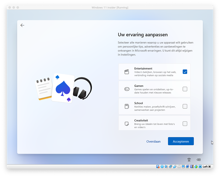Open the accessibility figure icon
The width and height of the screenshot is (220, 177).
point(189,160)
